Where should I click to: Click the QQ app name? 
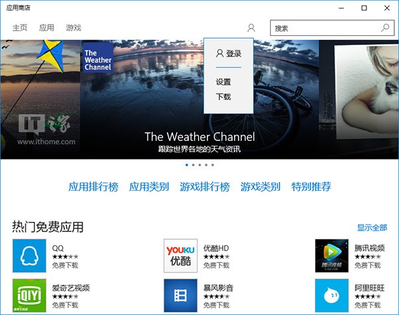coord(58,248)
